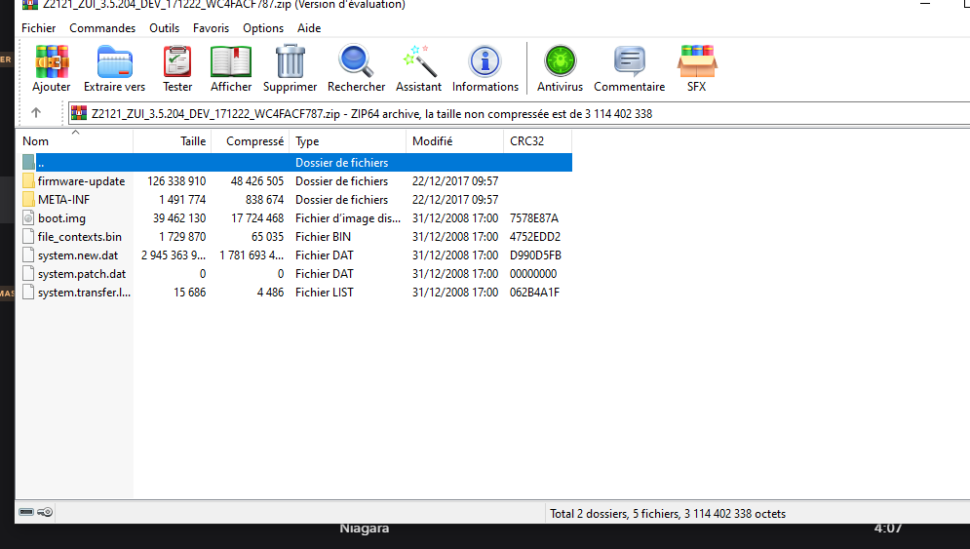Open the Options menu

[263, 28]
